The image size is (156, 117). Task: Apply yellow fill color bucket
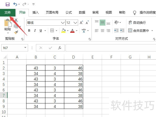[63, 31]
